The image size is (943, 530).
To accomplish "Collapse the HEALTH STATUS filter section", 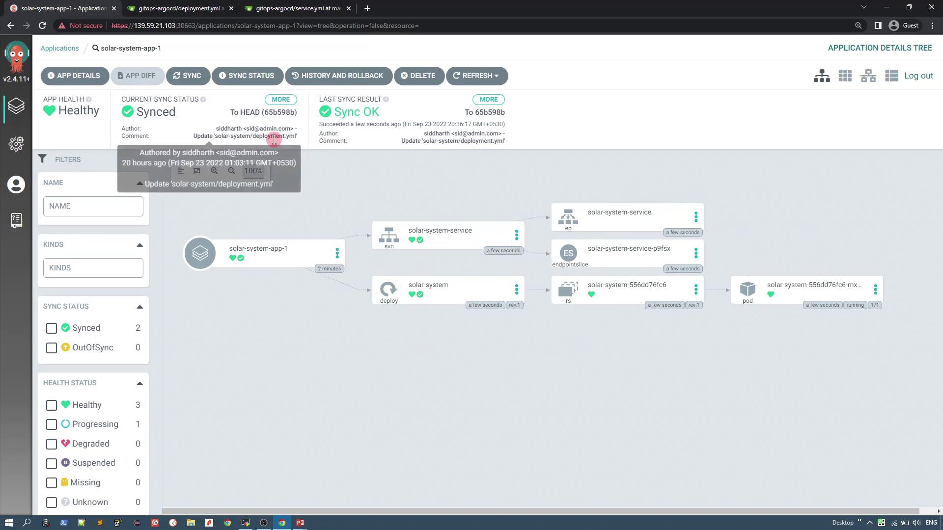I will pos(139,383).
